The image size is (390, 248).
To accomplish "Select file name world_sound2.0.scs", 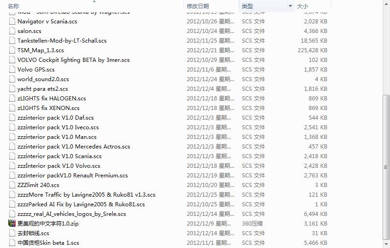I will pyautogui.click(x=43, y=79).
